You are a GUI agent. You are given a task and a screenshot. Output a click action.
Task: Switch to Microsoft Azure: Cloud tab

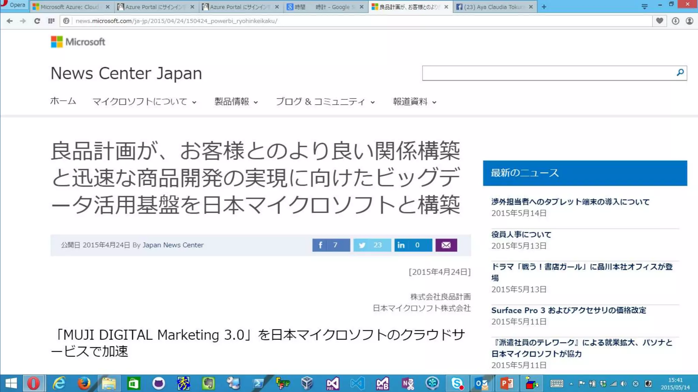point(70,7)
